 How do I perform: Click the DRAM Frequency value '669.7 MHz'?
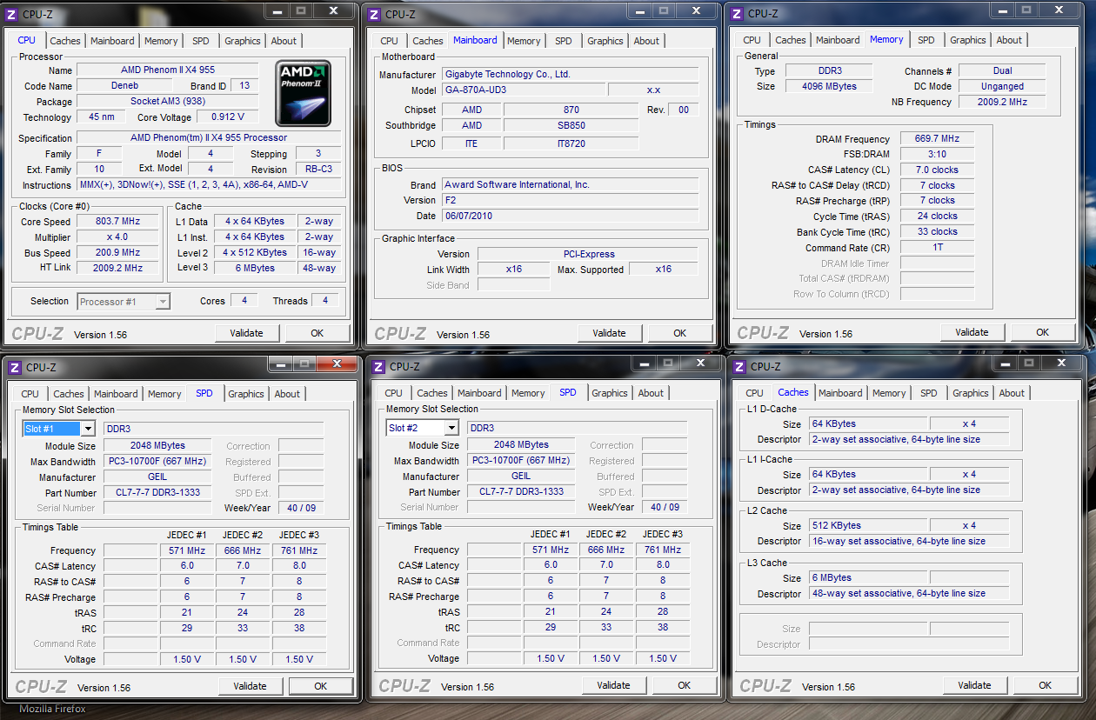pos(937,139)
